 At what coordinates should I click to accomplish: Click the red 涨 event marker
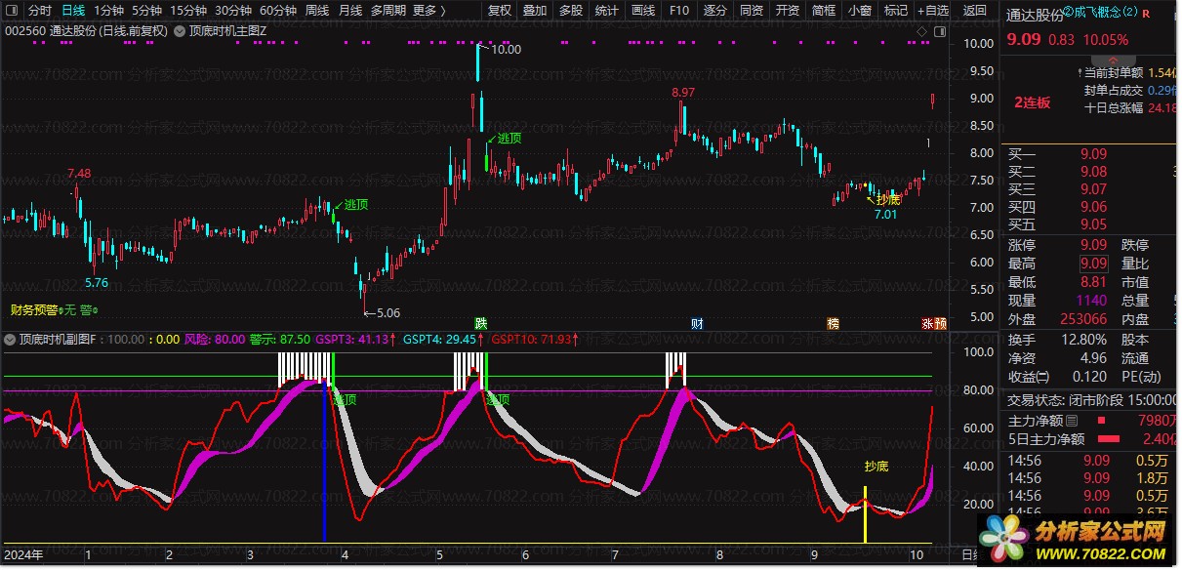click(x=927, y=323)
